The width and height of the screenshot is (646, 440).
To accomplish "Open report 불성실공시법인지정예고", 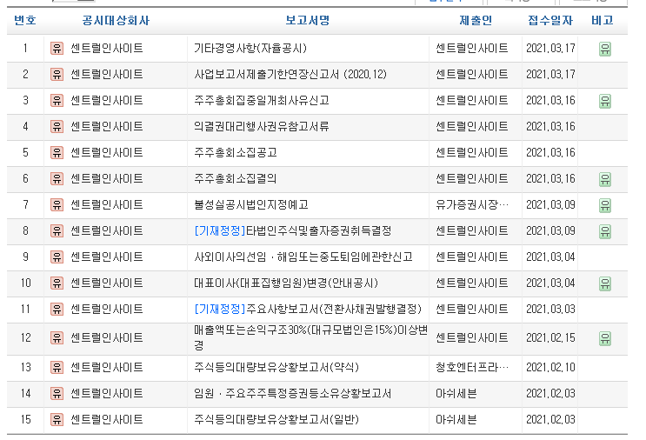I will (251, 204).
